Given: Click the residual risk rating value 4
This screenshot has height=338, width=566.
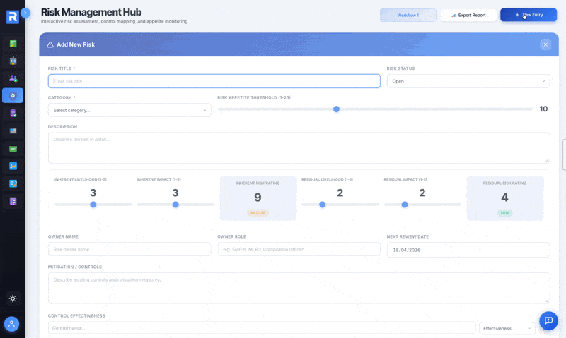Looking at the screenshot, I should (504, 198).
